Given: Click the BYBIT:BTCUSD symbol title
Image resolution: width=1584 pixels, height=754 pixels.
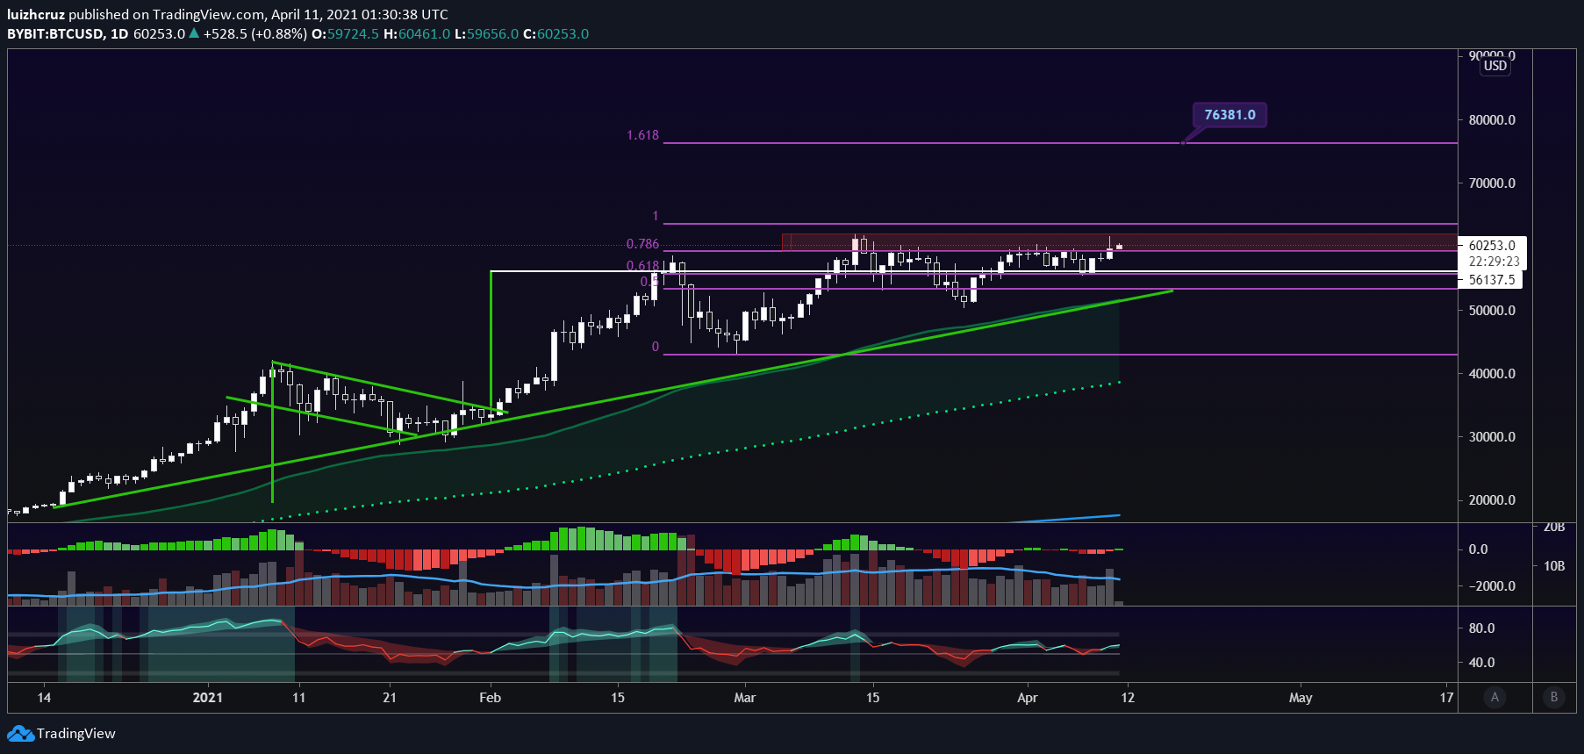Looking at the screenshot, I should [55, 33].
